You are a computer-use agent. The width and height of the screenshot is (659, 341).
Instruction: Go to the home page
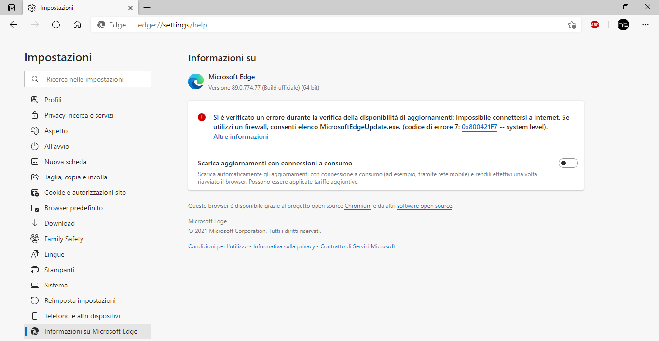click(77, 25)
